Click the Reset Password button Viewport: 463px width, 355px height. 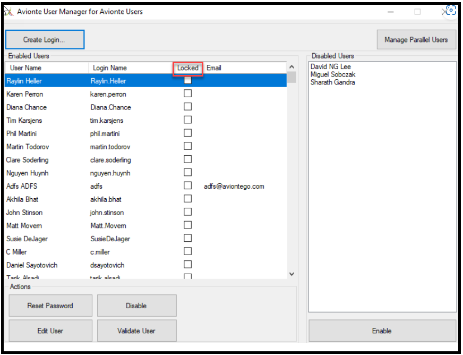click(x=50, y=306)
